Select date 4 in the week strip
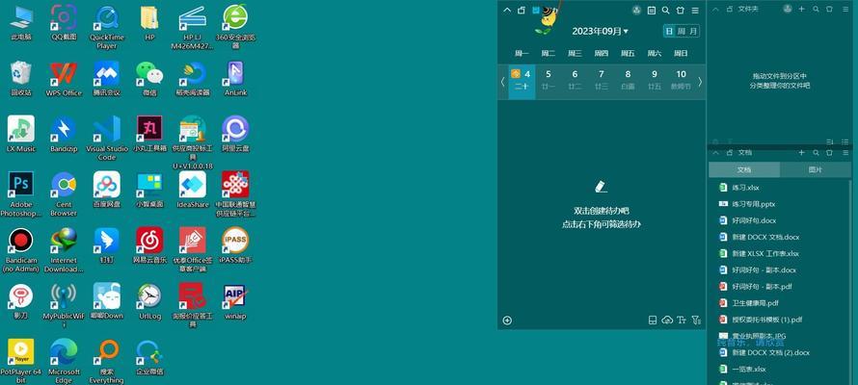 [x=522, y=82]
